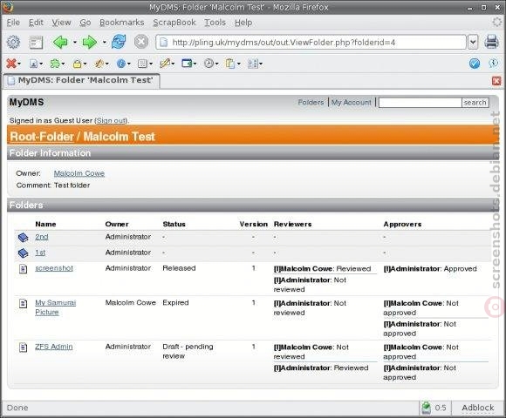Click the 'Draft - pending review' status text
Viewport: 506px width, 418px height.
coord(188,352)
